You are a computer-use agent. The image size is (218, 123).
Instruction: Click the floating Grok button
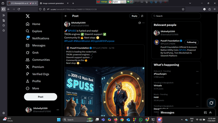(211, 103)
